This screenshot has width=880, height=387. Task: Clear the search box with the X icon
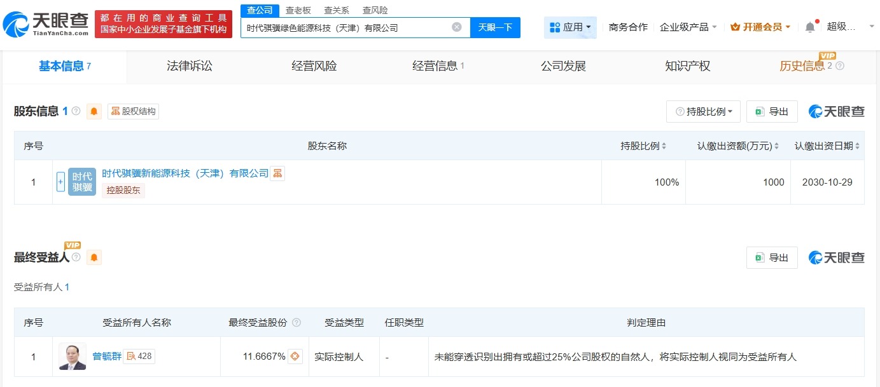point(456,27)
